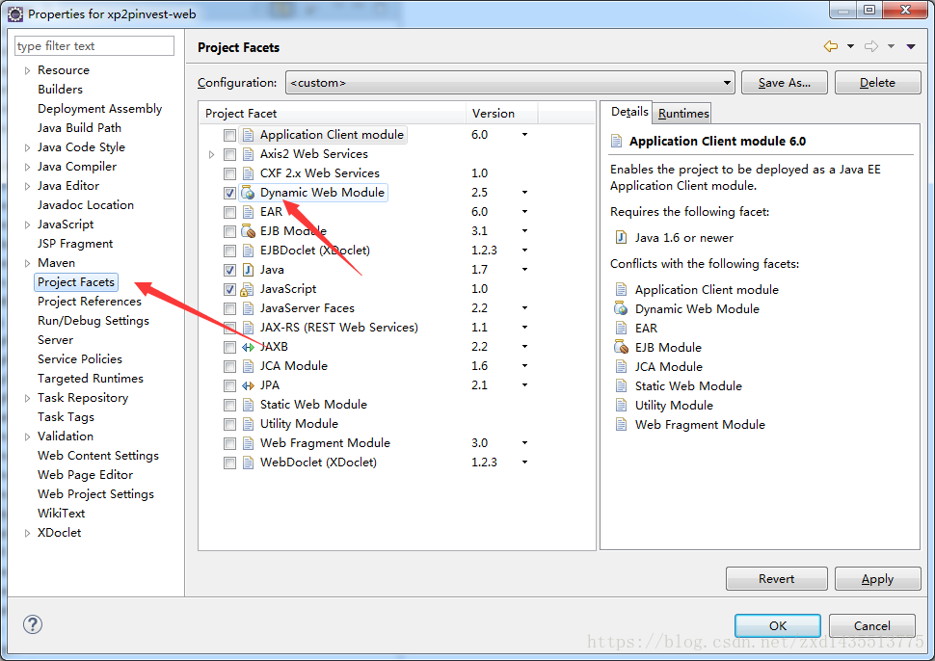
Task: Enable the EAR facet checkbox
Action: point(229,212)
